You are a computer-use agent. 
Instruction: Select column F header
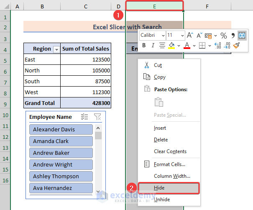[207, 6]
